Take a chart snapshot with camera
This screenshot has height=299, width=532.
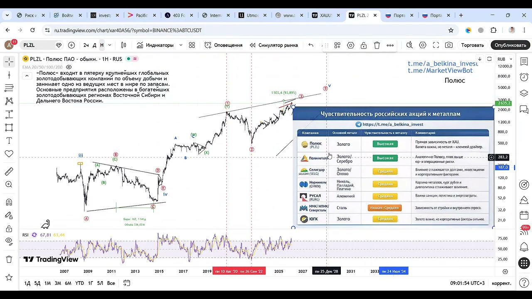pos(449,45)
